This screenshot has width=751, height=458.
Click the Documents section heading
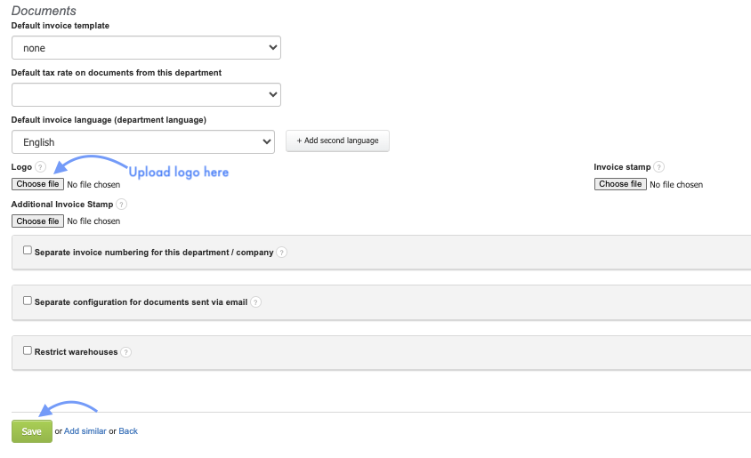tap(44, 11)
